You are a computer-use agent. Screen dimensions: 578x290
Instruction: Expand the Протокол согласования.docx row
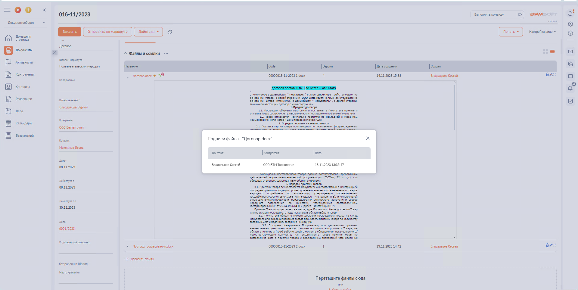(x=128, y=247)
